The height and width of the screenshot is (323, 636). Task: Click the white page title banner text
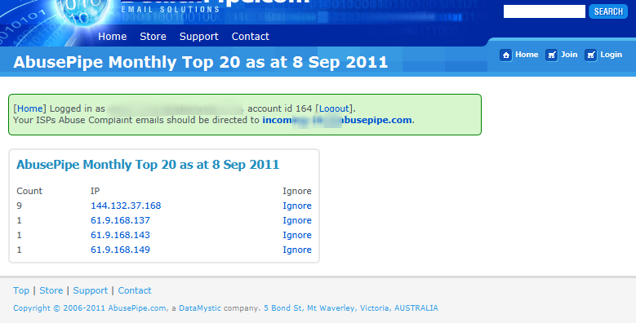click(x=200, y=62)
